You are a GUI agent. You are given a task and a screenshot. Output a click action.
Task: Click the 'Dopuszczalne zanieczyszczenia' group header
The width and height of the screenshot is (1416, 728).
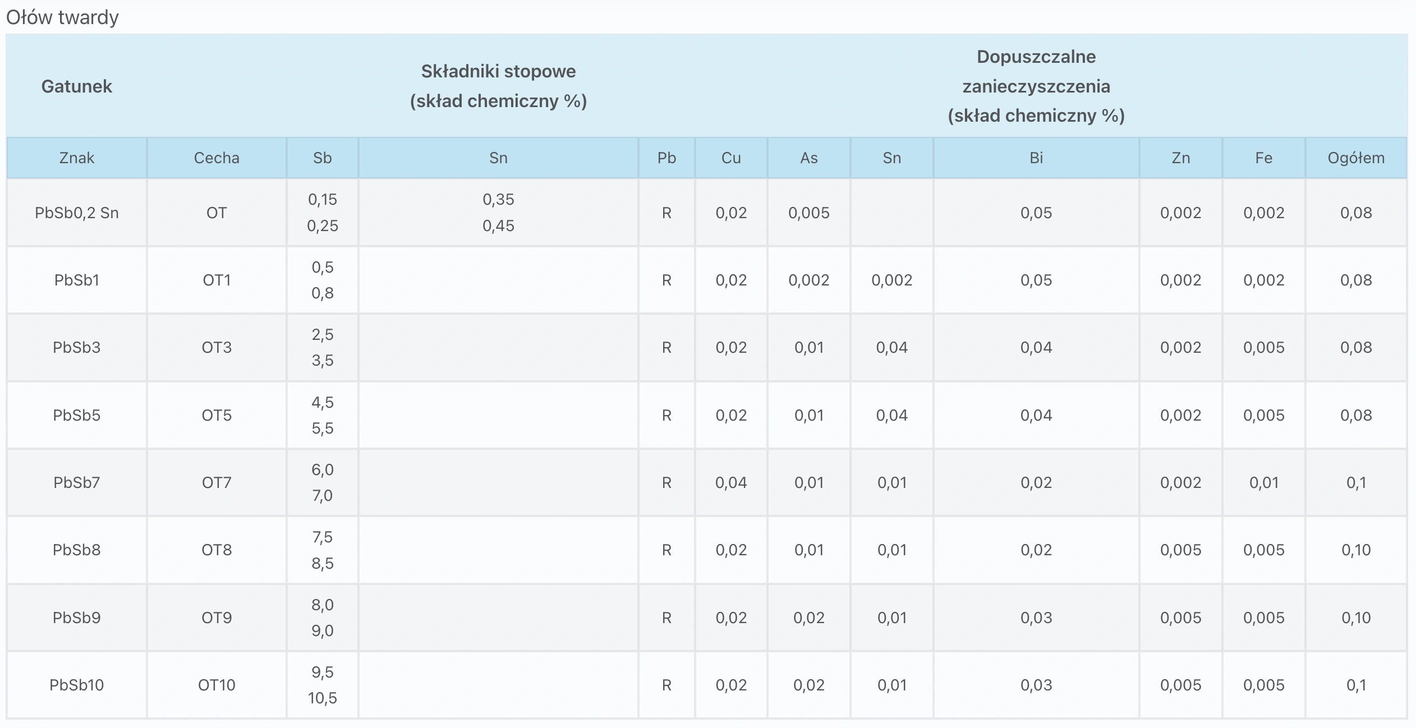(x=1036, y=86)
